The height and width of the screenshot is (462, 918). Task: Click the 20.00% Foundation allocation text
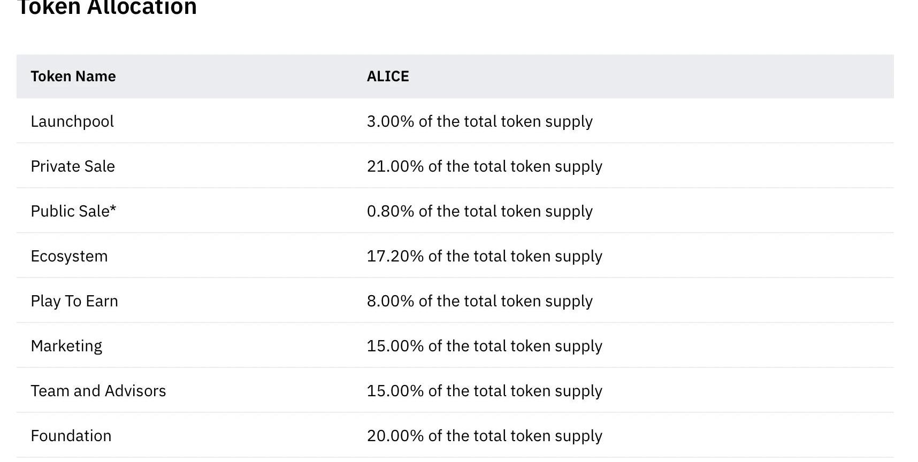(x=484, y=436)
